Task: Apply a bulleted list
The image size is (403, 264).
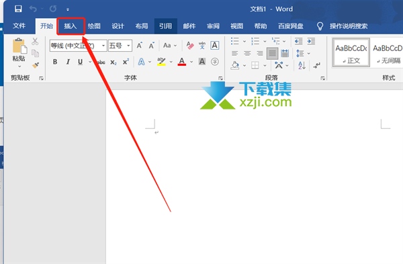Action: (234, 41)
